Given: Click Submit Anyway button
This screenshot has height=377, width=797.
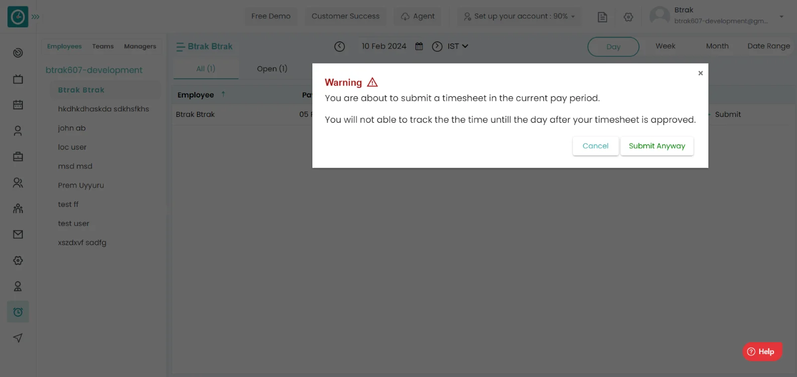Looking at the screenshot, I should point(657,146).
